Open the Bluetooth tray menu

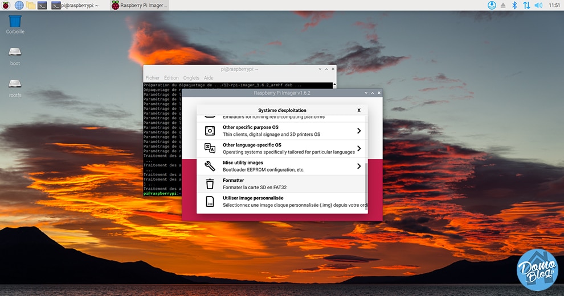tap(515, 5)
